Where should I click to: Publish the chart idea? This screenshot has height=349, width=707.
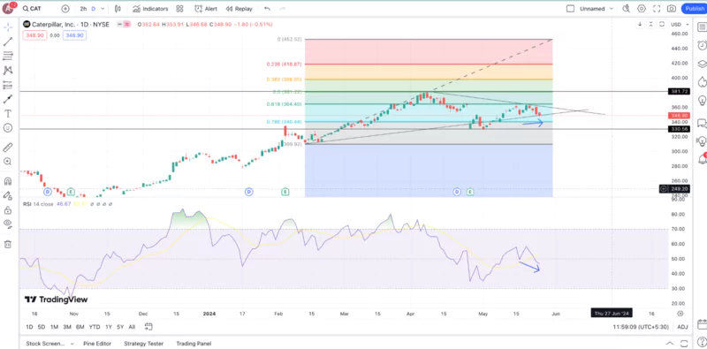tap(694, 9)
